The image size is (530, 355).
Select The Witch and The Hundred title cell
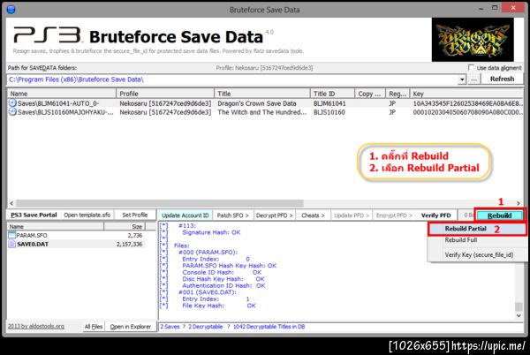[x=262, y=112]
